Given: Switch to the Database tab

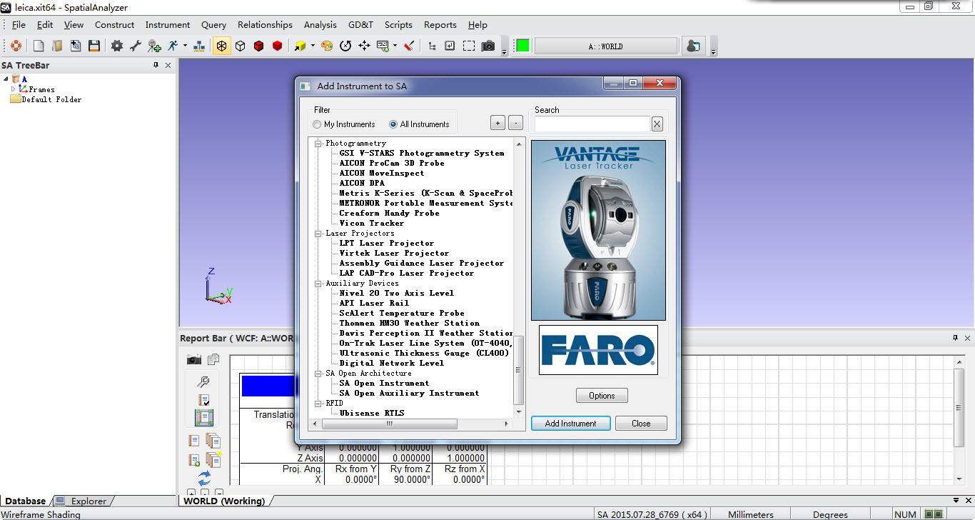Looking at the screenshot, I should [x=26, y=501].
